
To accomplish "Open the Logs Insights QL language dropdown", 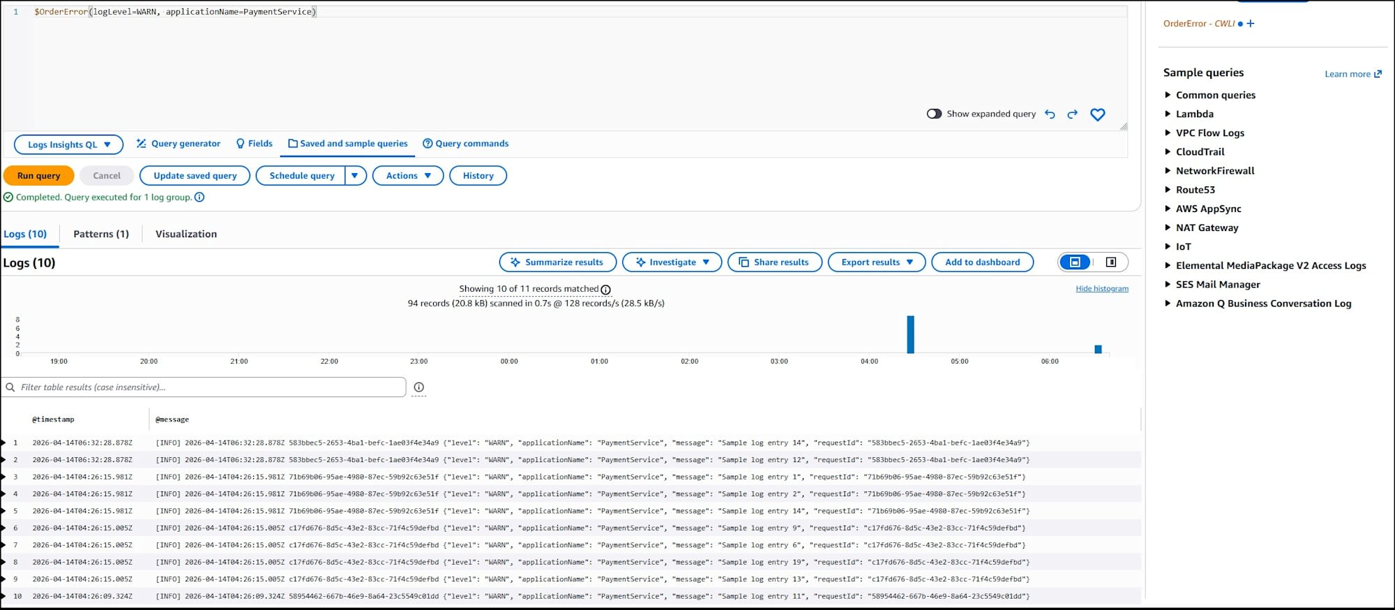I will (x=69, y=144).
